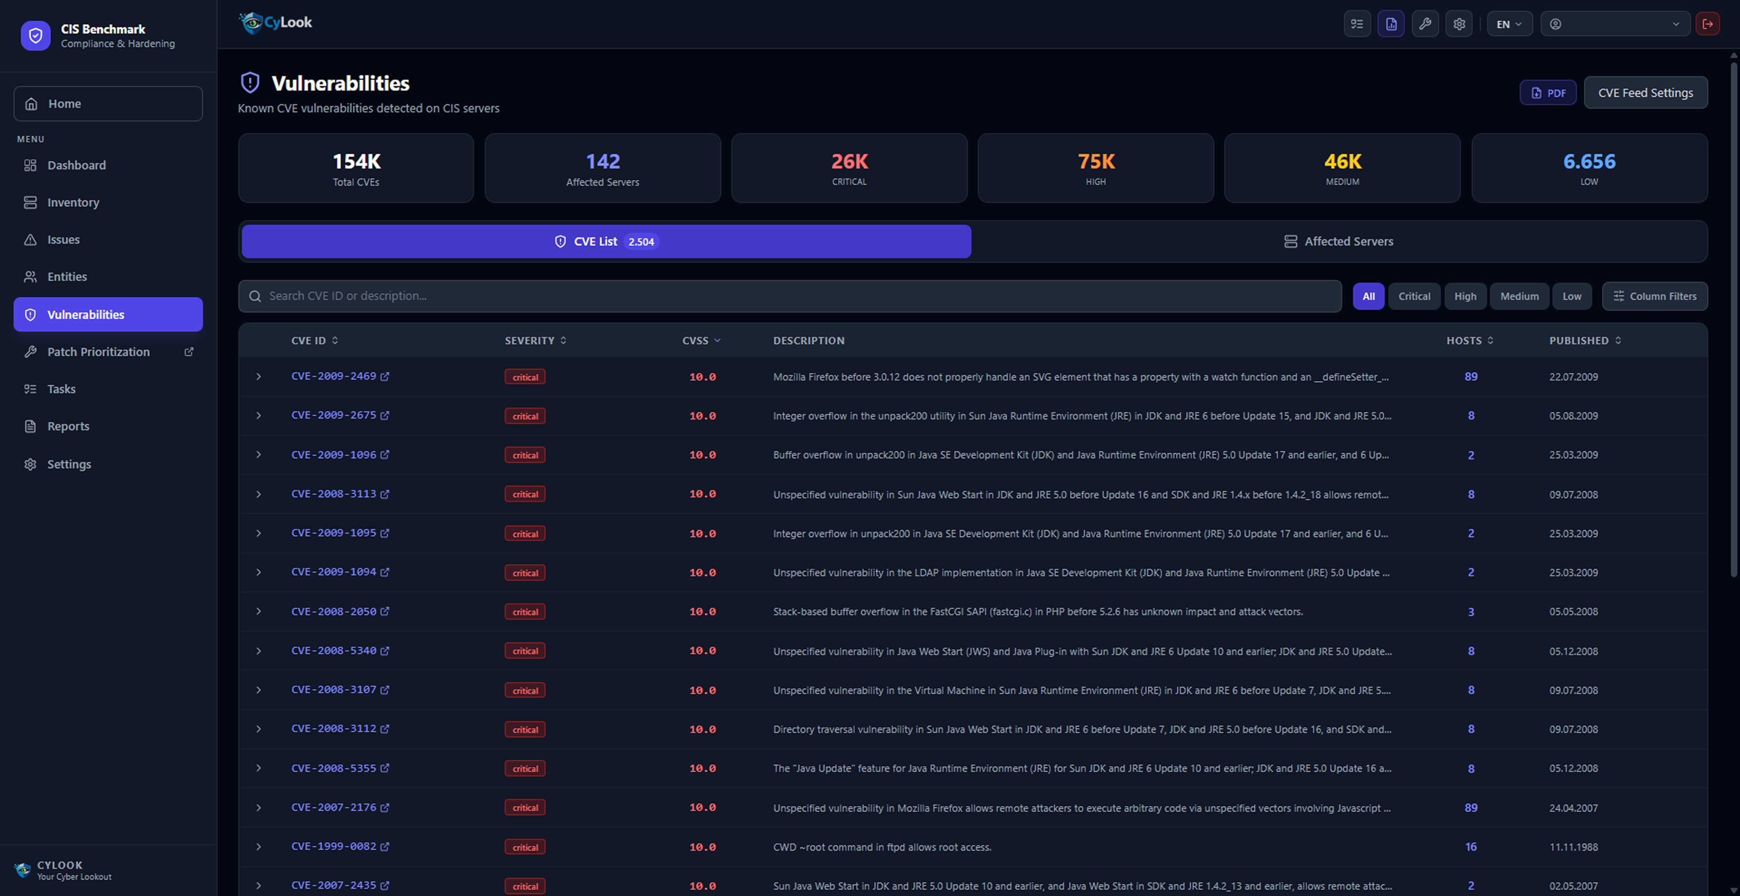Screen dimensions: 1740x896
Task: Click external link icon next to Patch Prioritization
Action: [x=189, y=352]
